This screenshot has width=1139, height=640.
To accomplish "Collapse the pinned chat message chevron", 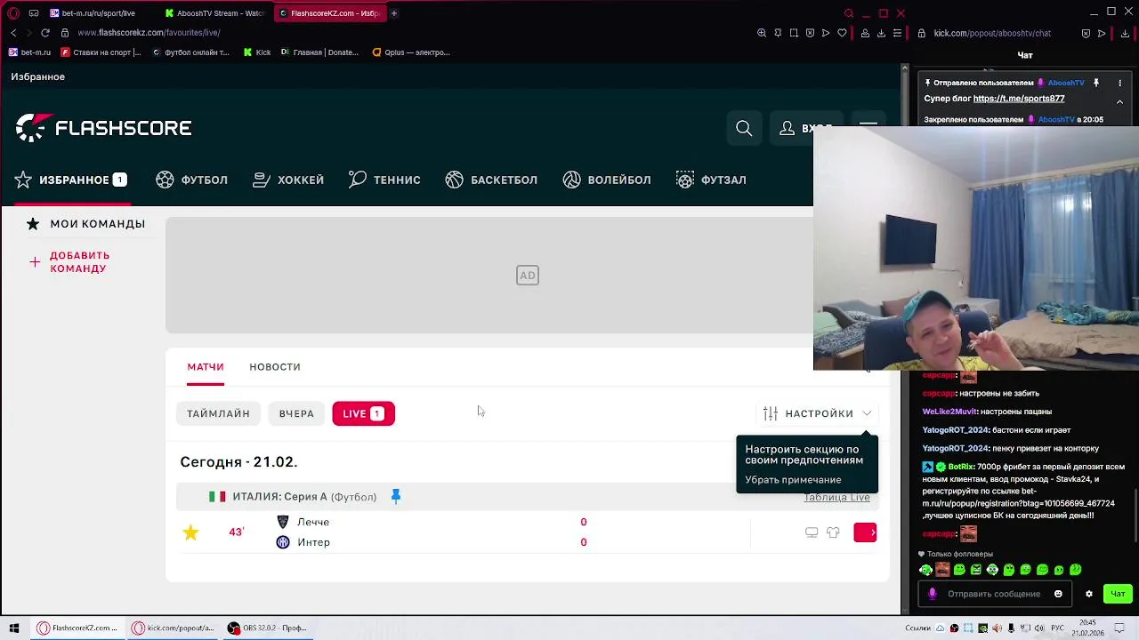I will pos(1119,101).
